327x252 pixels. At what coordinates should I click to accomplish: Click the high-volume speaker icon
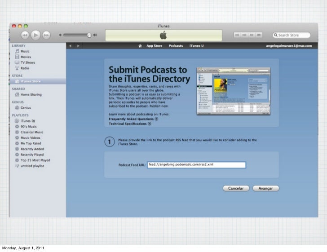95,35
